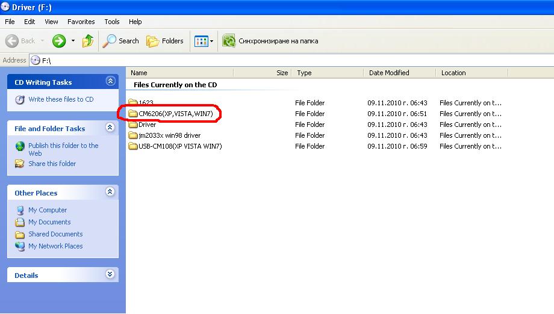The image size is (554, 314).
Task: Select the CM6206(XP,VISTA,WIN7) folder icon
Action: coord(133,114)
